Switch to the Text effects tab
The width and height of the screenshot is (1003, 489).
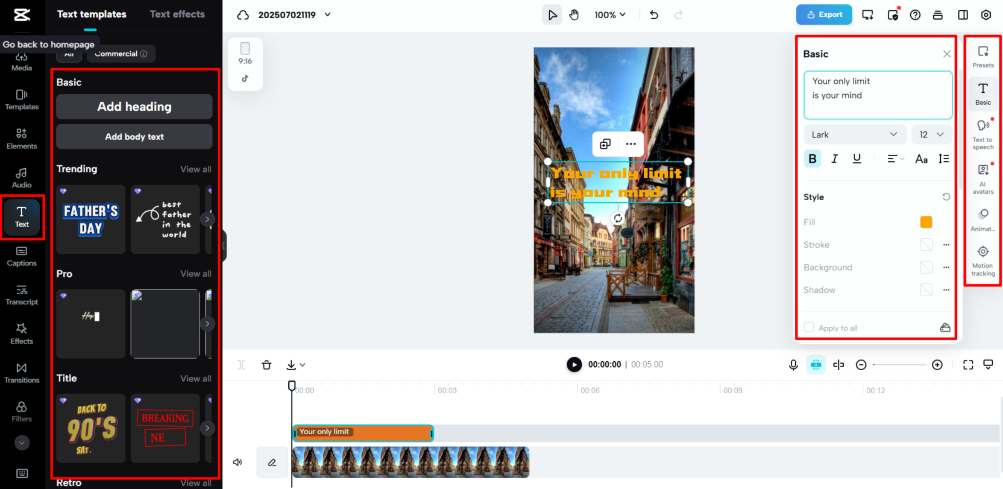[177, 14]
